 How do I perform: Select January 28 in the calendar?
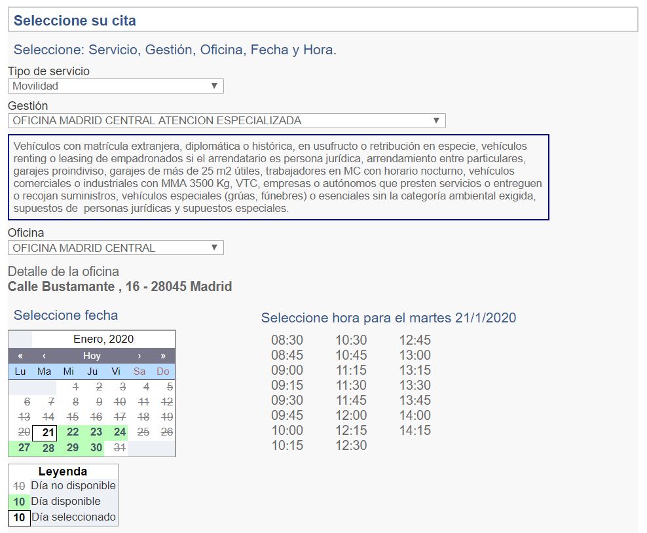[48, 448]
